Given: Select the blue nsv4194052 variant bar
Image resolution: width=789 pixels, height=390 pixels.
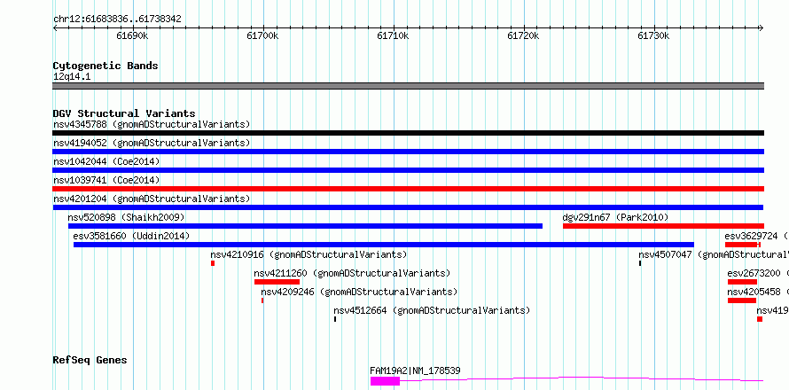Looking at the screenshot, I should click(x=408, y=152).
